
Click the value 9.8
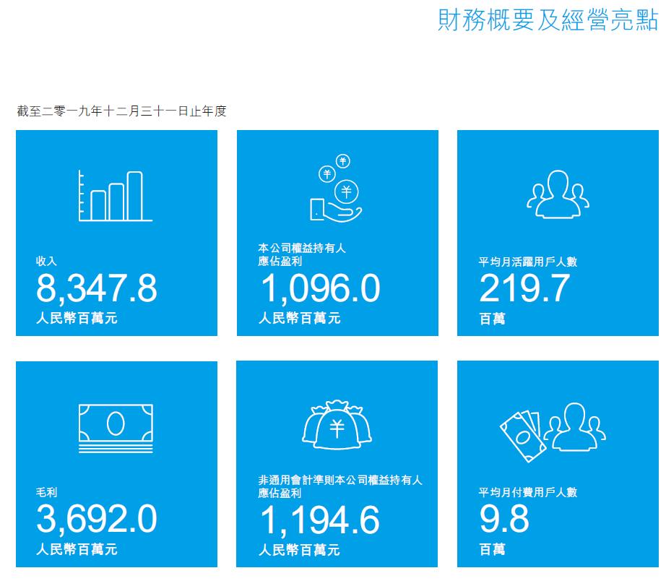coord(504,519)
